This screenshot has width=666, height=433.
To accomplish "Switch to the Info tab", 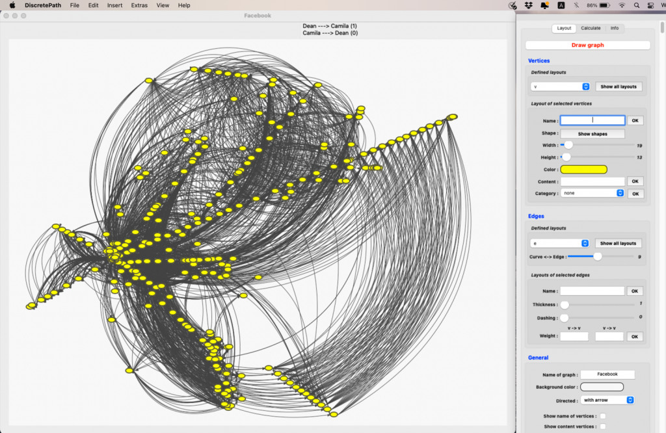I will (x=614, y=28).
